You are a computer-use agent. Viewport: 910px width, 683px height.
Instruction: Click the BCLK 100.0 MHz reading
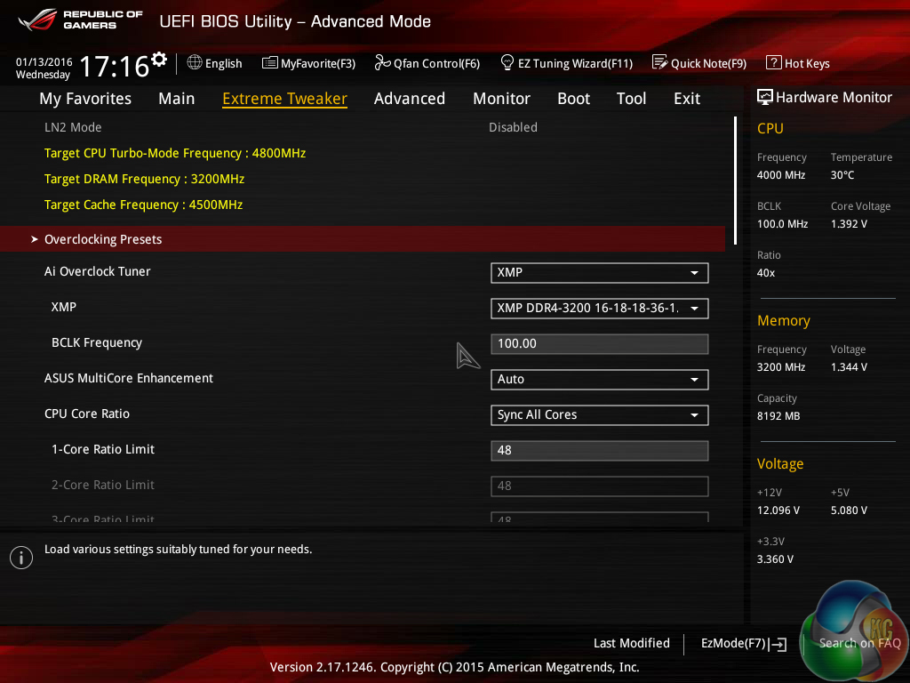pos(782,224)
